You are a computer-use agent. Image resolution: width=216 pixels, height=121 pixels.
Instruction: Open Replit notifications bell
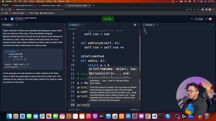coord(206,19)
